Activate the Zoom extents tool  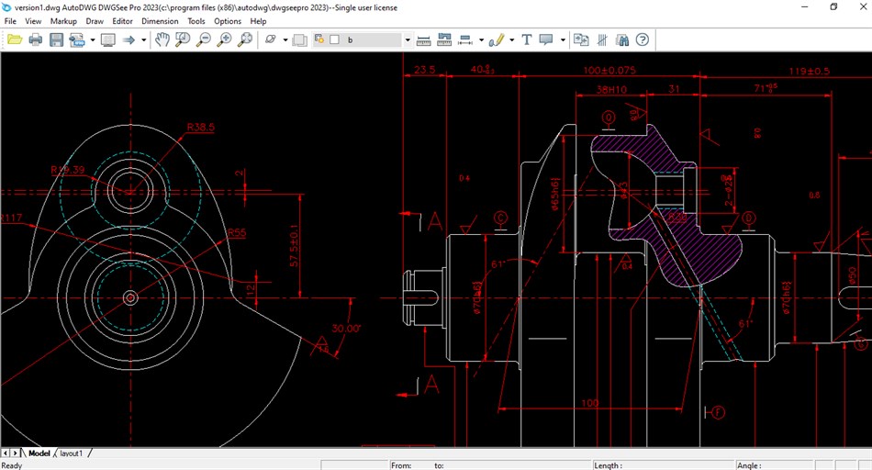pyautogui.click(x=245, y=39)
